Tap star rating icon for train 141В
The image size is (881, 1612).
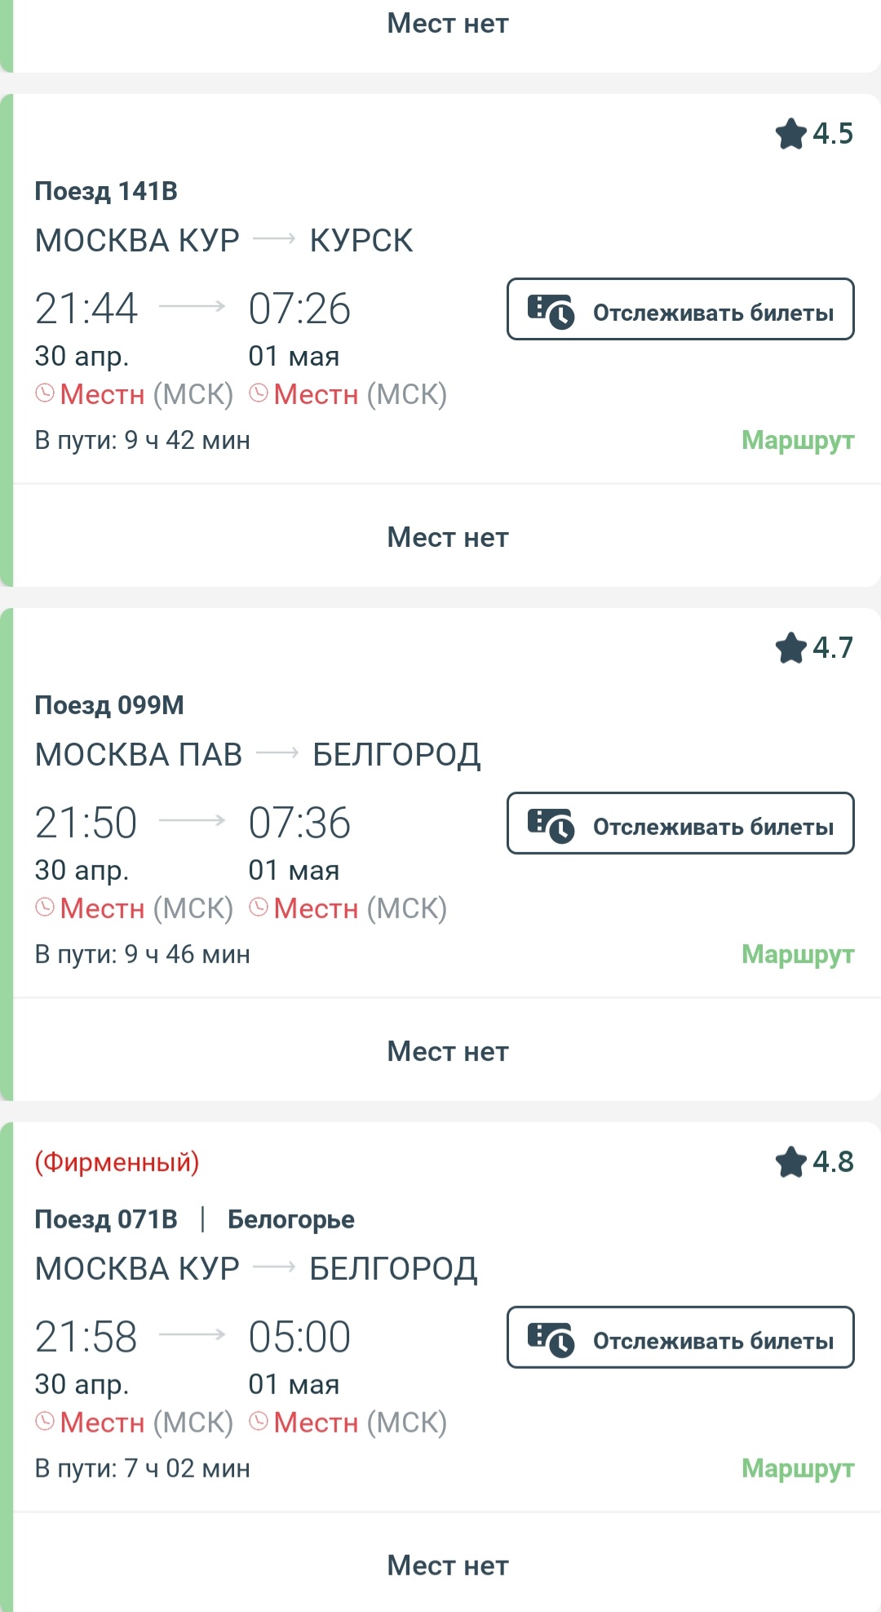(790, 134)
